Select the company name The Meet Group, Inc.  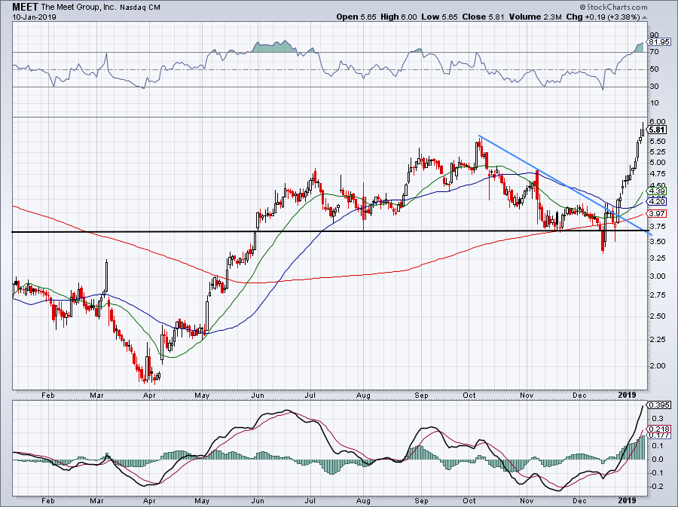(78, 8)
